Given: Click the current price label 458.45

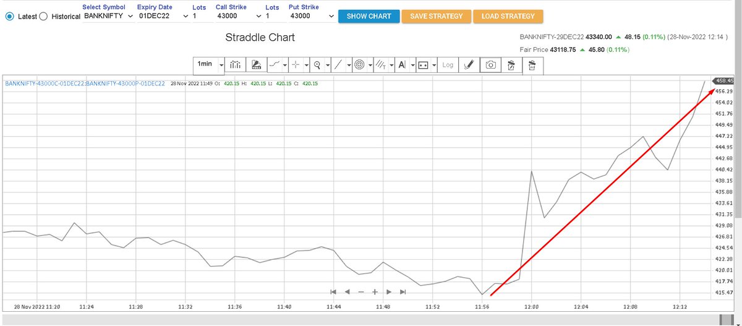Looking at the screenshot, I should tap(723, 80).
